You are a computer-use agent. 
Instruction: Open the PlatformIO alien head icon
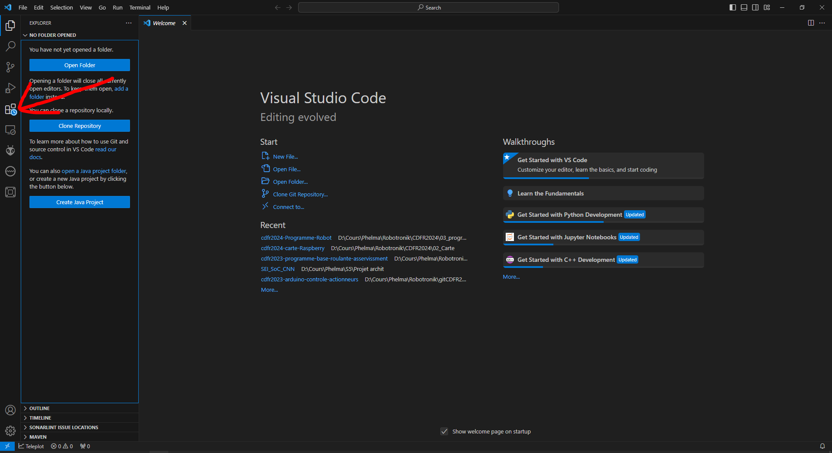10,151
